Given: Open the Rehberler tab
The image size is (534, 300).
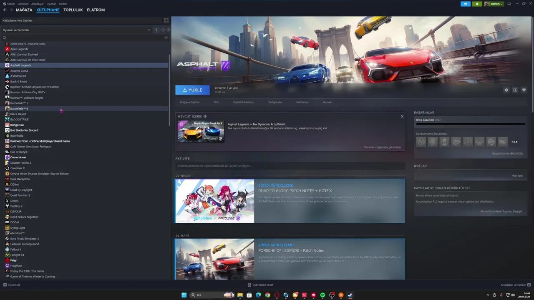Looking at the screenshot, I should pos(302,102).
